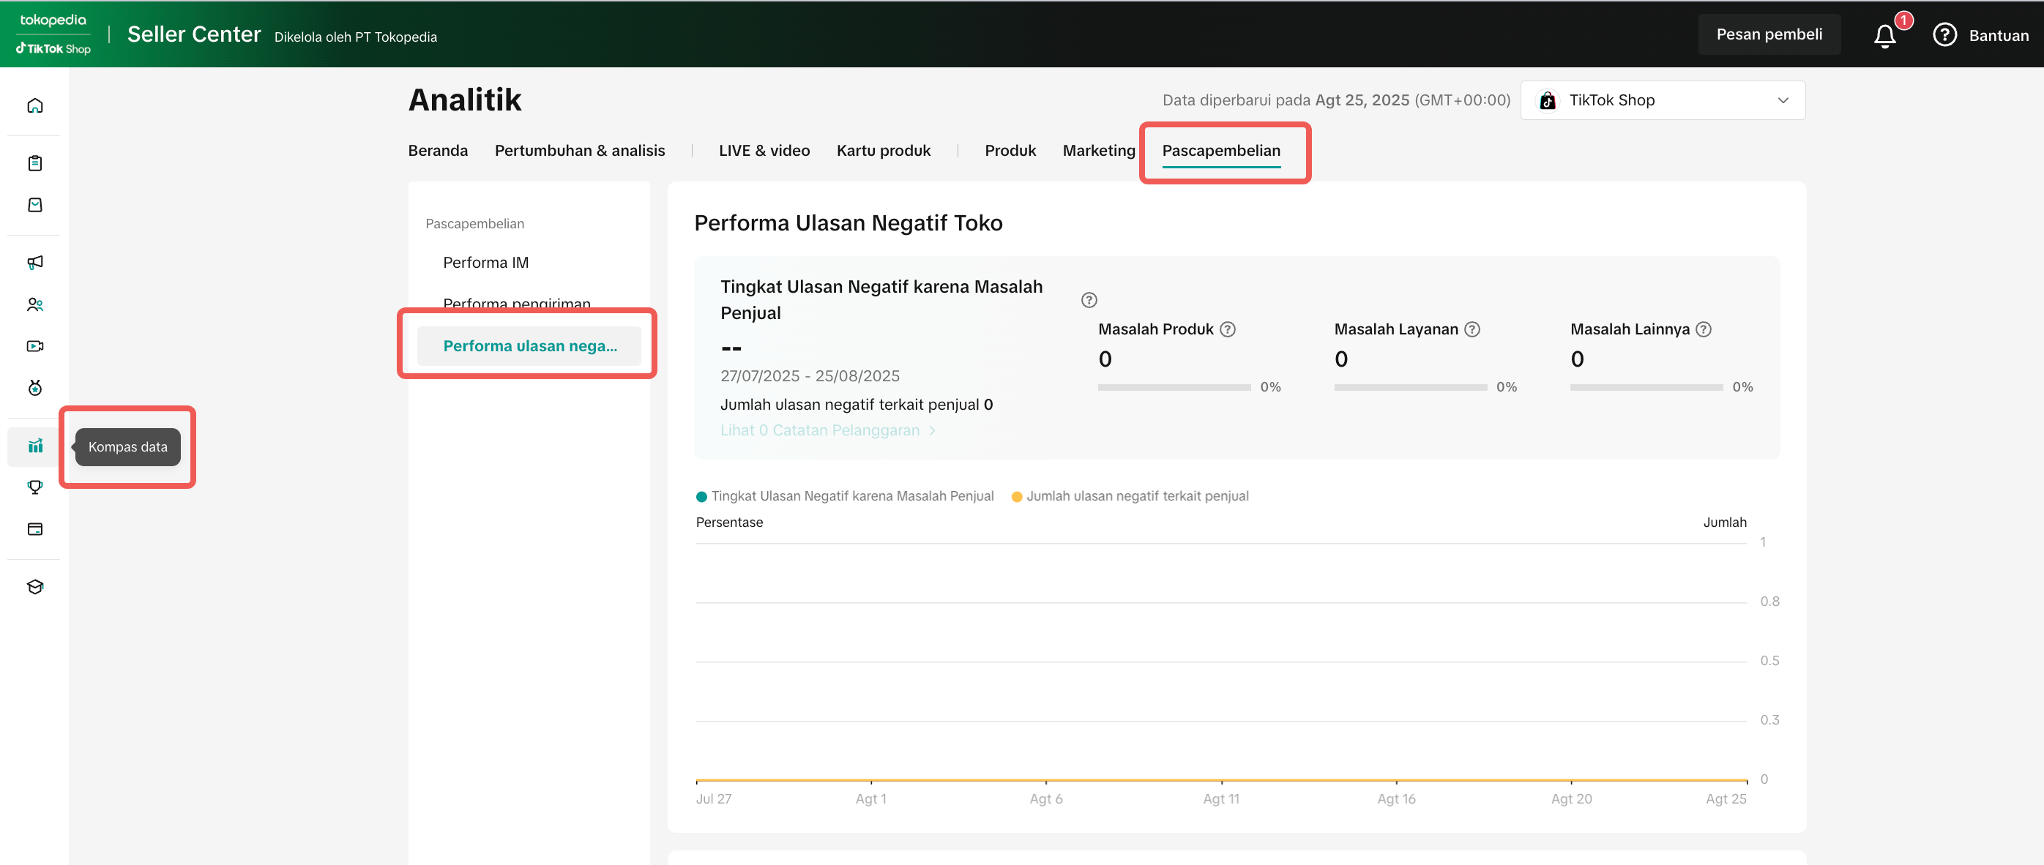Open the trophy icon in sidebar
Viewport: 2044px width, 865px height.
35,487
